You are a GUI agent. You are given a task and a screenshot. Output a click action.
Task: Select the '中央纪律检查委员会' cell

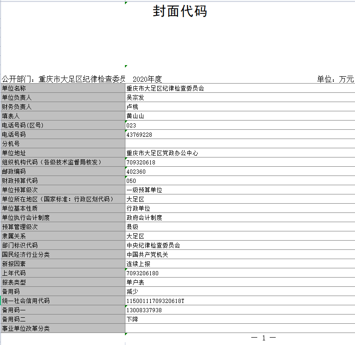(x=153, y=245)
